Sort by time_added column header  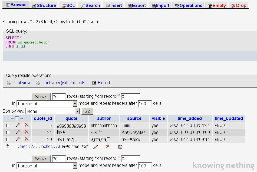190,118
